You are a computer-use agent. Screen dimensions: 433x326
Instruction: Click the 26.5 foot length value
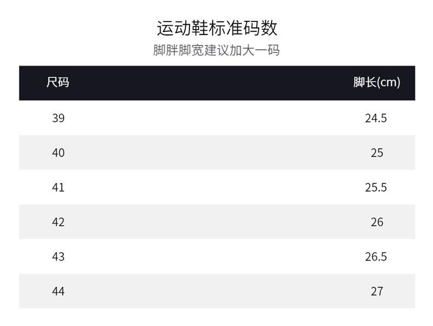pyautogui.click(x=376, y=256)
